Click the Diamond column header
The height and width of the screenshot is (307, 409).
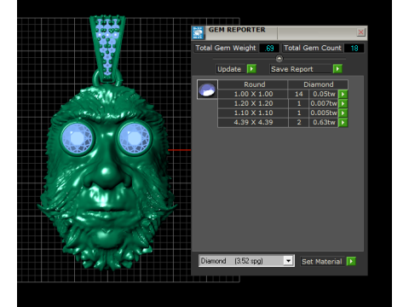(318, 84)
